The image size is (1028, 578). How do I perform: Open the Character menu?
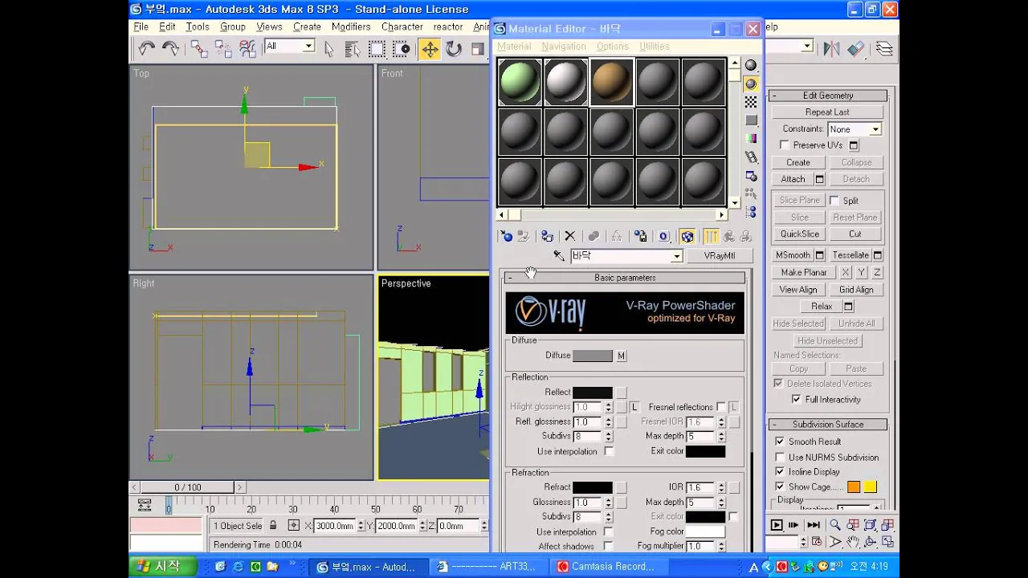(402, 26)
